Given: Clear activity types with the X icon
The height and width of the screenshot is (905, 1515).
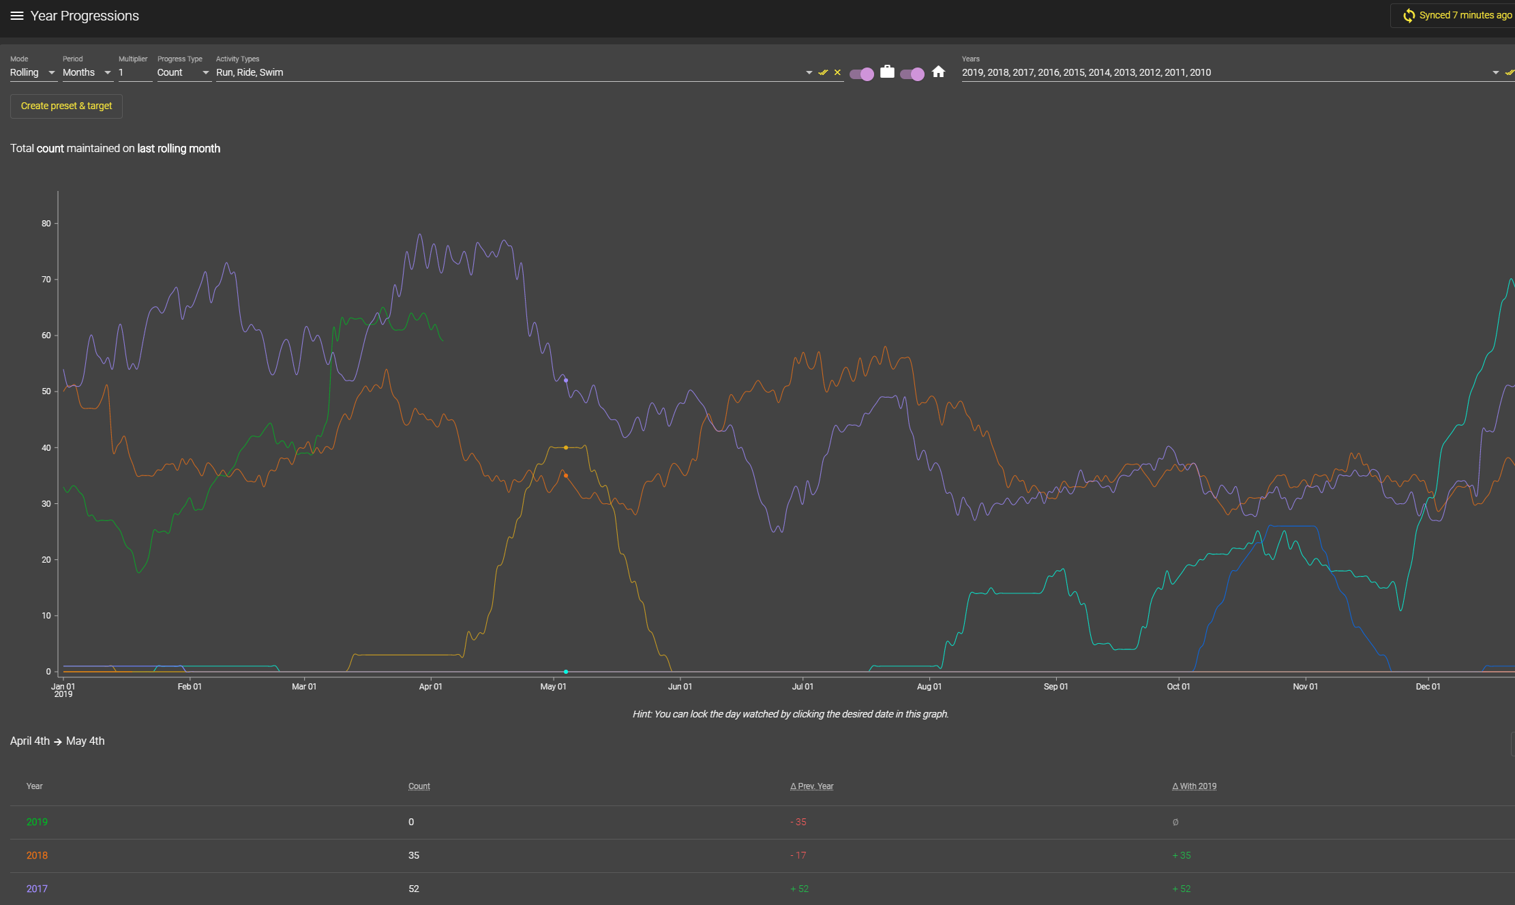Looking at the screenshot, I should (x=837, y=72).
